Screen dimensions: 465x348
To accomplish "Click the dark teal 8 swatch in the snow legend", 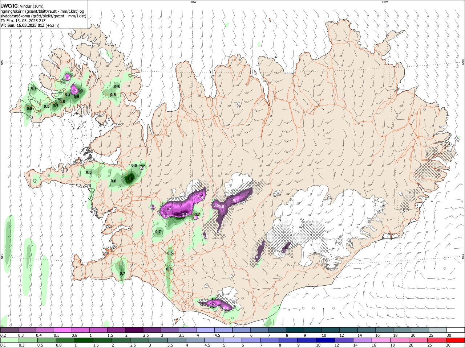I will [295, 330].
